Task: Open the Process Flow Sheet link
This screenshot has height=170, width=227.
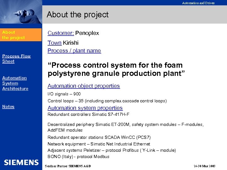Action: [16, 59]
